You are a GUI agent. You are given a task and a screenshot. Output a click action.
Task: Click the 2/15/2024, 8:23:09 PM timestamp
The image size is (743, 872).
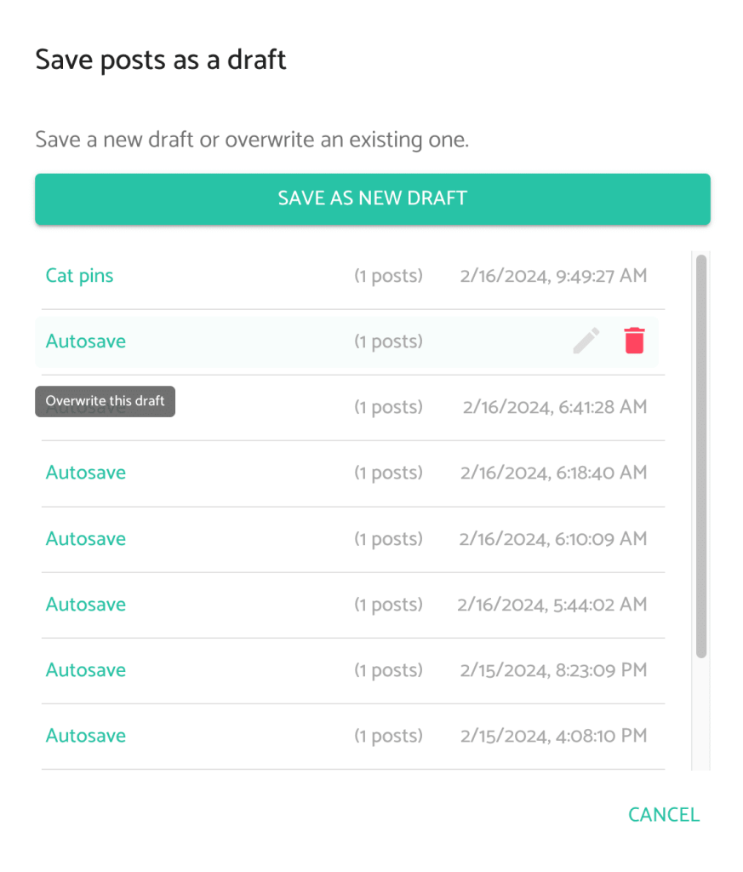click(553, 670)
